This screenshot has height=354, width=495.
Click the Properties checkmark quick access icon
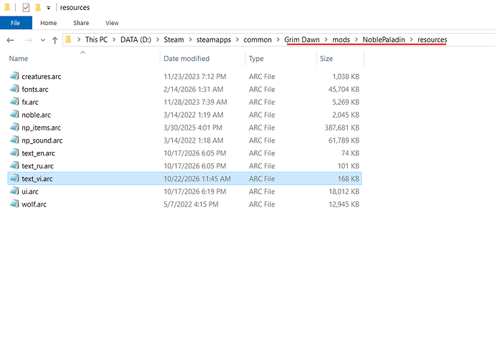(x=26, y=7)
